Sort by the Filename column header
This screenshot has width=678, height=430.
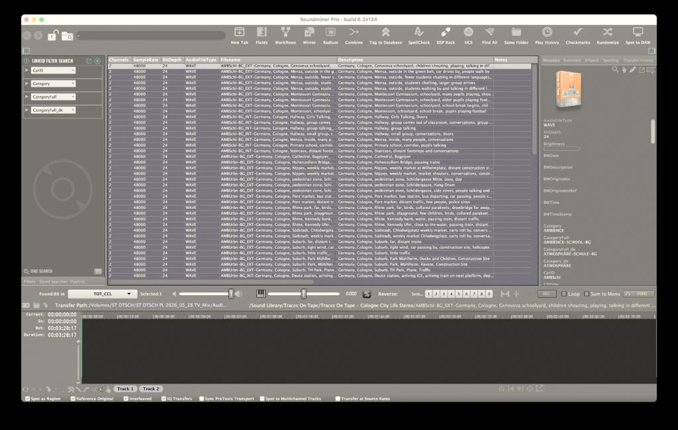click(278, 60)
